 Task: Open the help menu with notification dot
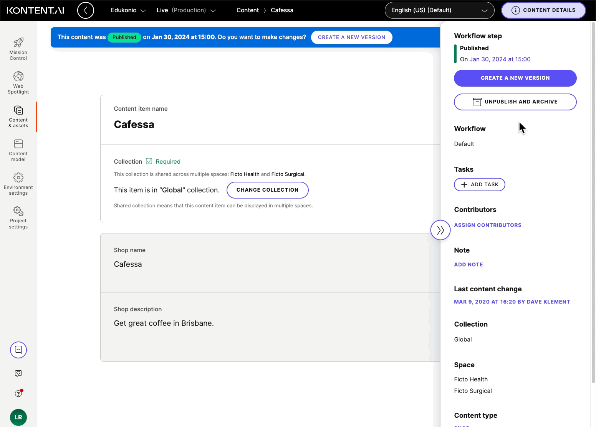pos(18,393)
